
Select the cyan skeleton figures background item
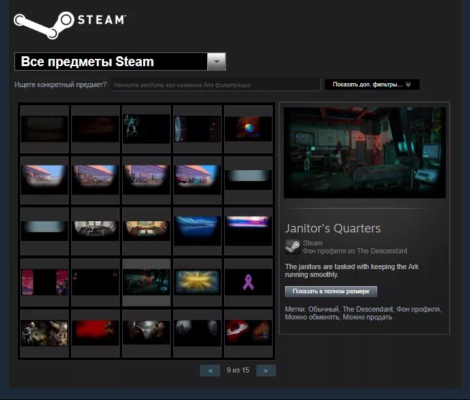[x=146, y=129]
